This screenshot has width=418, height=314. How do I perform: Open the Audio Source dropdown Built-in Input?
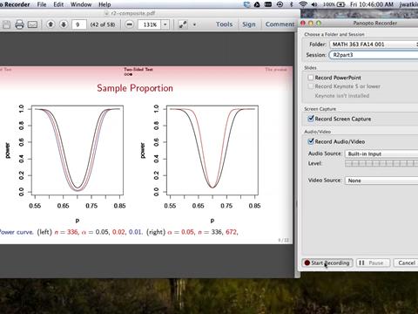coord(381,154)
